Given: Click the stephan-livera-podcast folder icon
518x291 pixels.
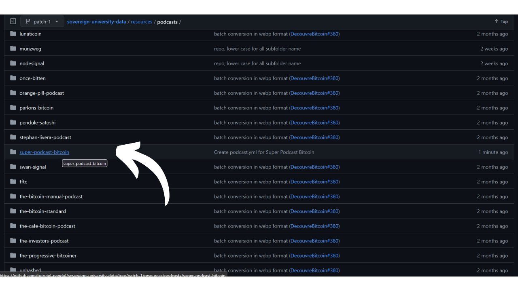Looking at the screenshot, I should [13, 137].
